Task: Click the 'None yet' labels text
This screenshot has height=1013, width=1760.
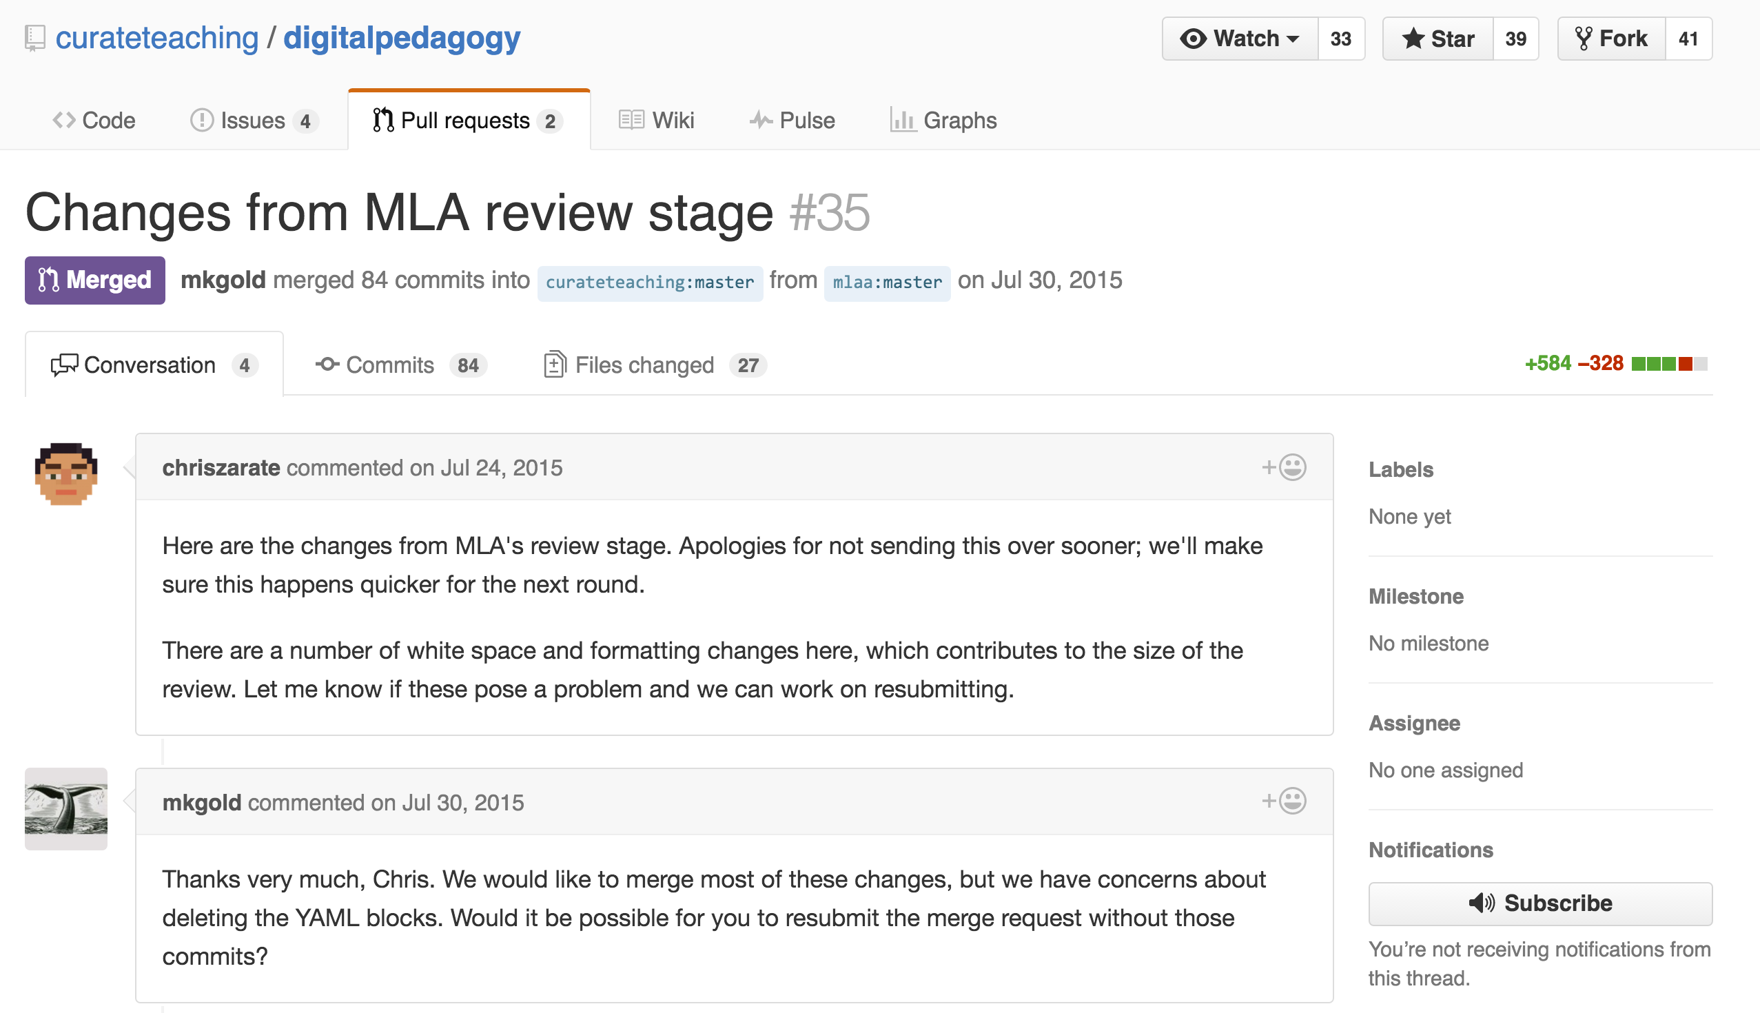Action: pos(1409,516)
